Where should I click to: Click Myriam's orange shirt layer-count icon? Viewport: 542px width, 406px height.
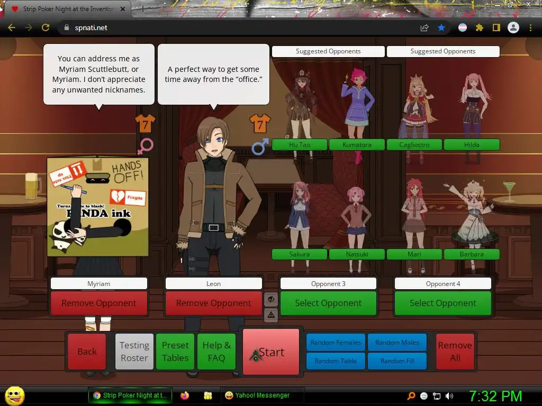coord(145,124)
